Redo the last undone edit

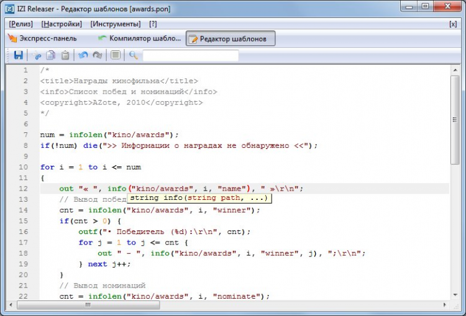pyautogui.click(x=98, y=55)
